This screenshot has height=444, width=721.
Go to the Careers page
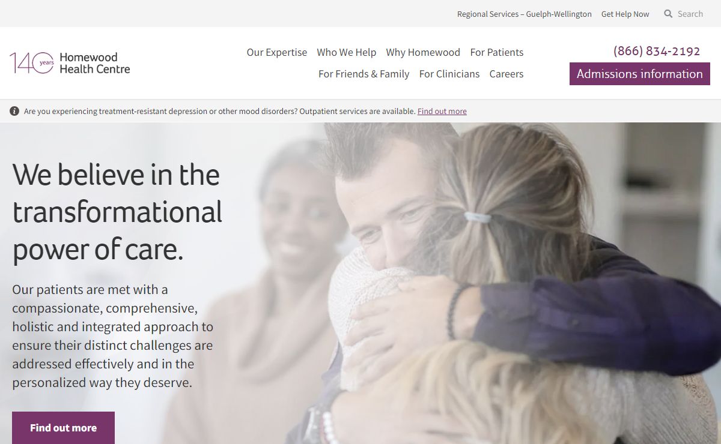coord(507,74)
